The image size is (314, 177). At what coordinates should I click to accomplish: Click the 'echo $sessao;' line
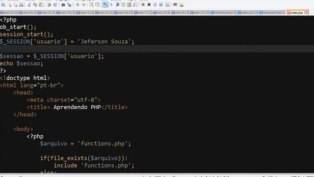[22, 63]
